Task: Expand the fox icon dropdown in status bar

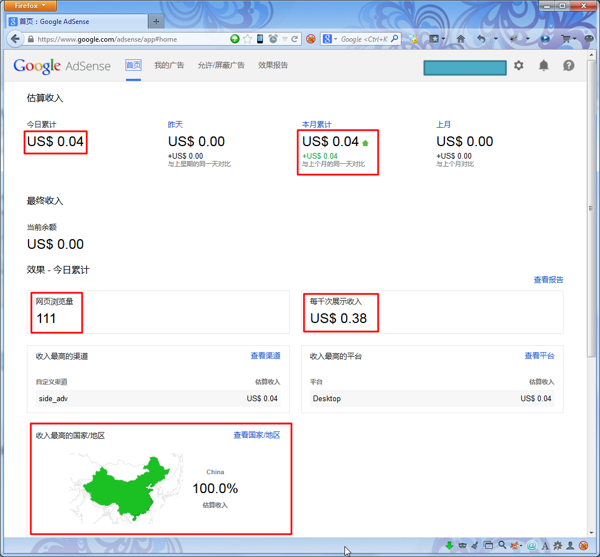Action: coord(521,546)
